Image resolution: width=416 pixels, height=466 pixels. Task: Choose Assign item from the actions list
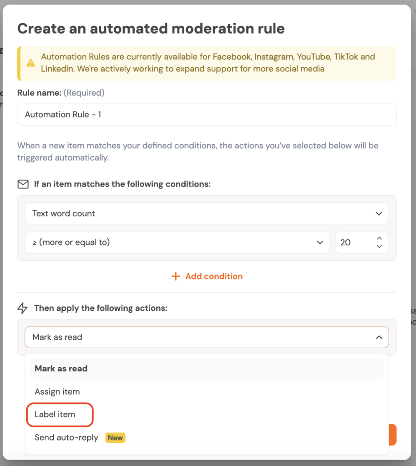[57, 392]
